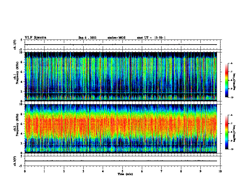The width and height of the screenshot is (248, 192).
Task: Click the color bar beside the ch.2 spectrogram
Action: [227, 132]
